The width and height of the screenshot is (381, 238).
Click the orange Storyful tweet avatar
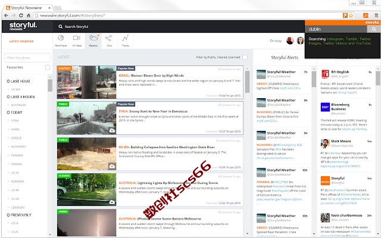coord(326,181)
